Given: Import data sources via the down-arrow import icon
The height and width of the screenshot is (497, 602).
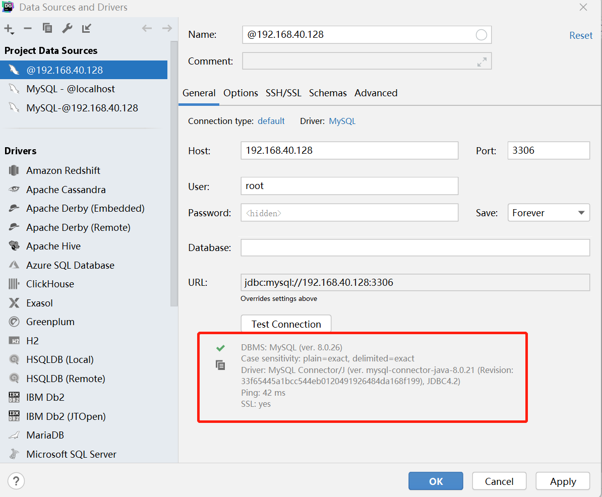Looking at the screenshot, I should click(x=86, y=29).
